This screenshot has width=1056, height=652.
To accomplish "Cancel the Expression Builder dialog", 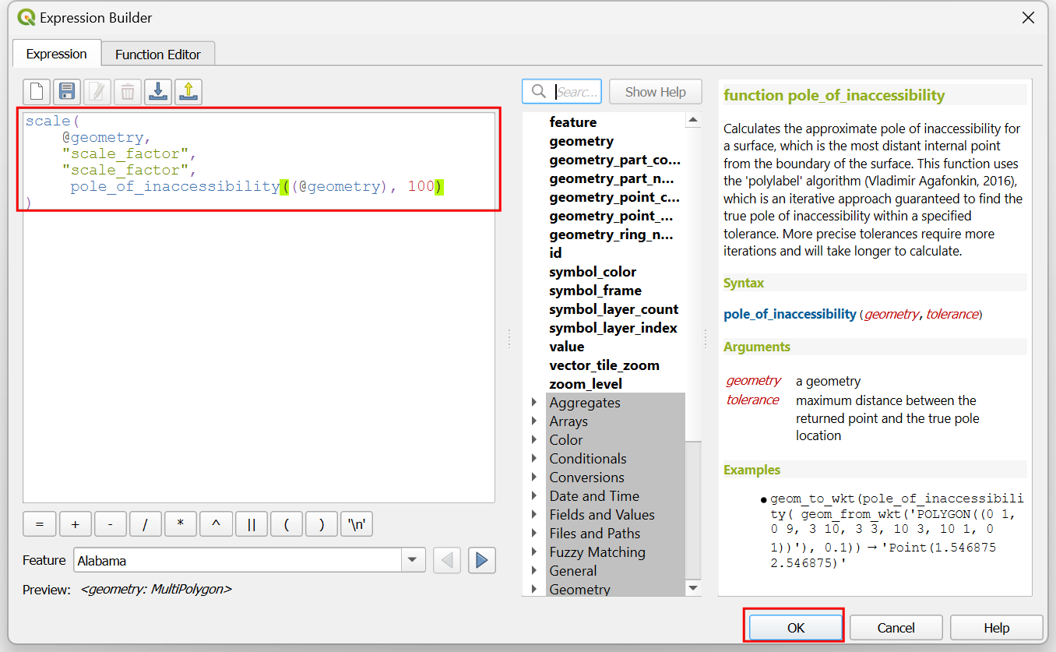I will (x=896, y=628).
